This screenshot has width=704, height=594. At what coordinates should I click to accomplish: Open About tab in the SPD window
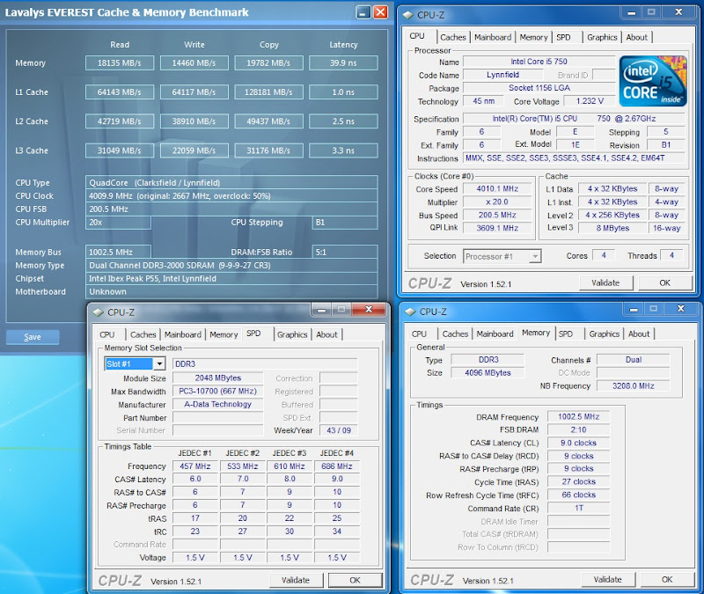[x=326, y=334]
